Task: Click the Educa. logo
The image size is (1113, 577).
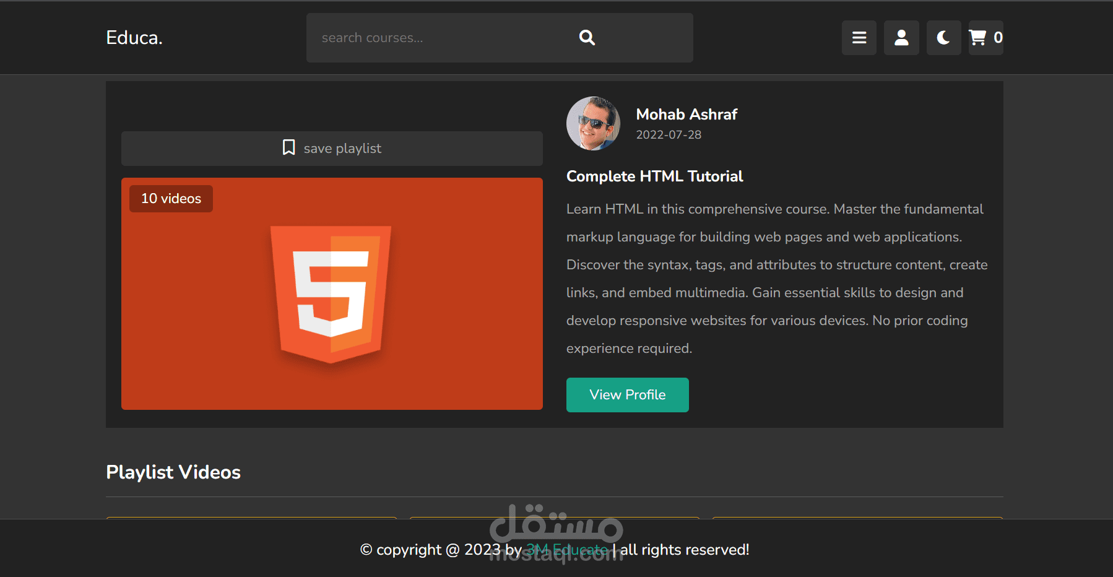Action: click(134, 38)
